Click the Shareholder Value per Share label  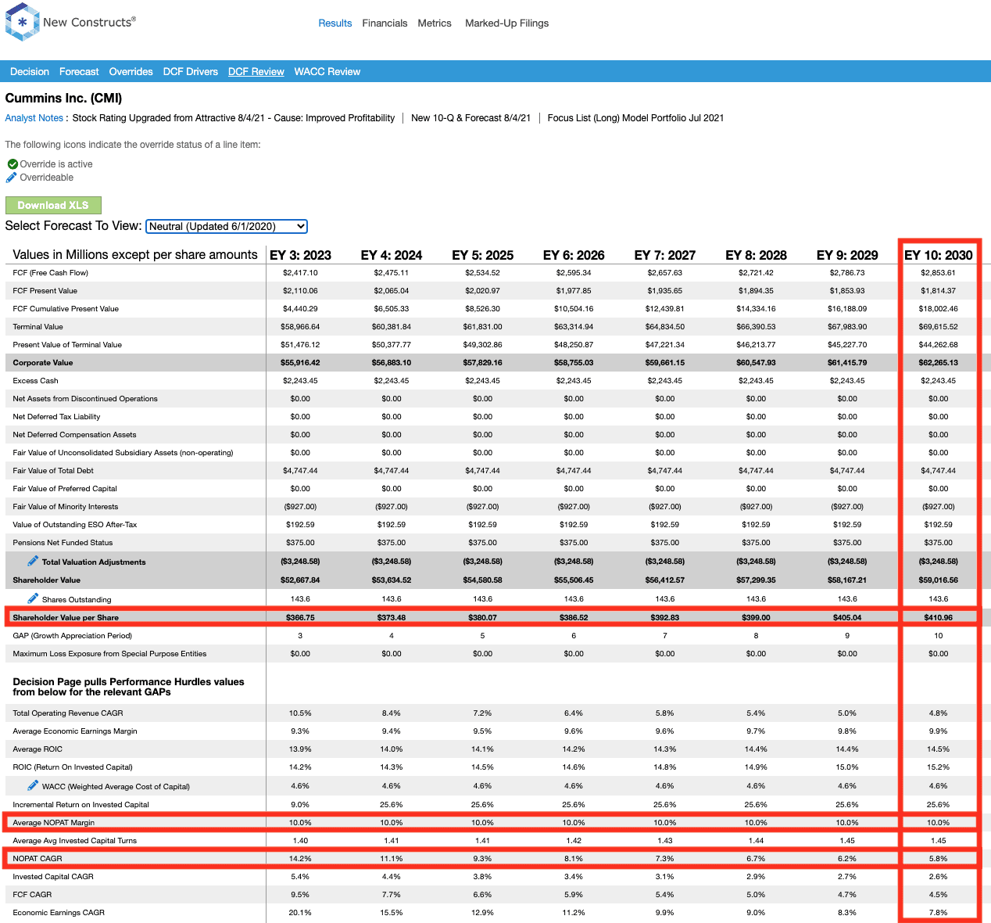coord(66,618)
